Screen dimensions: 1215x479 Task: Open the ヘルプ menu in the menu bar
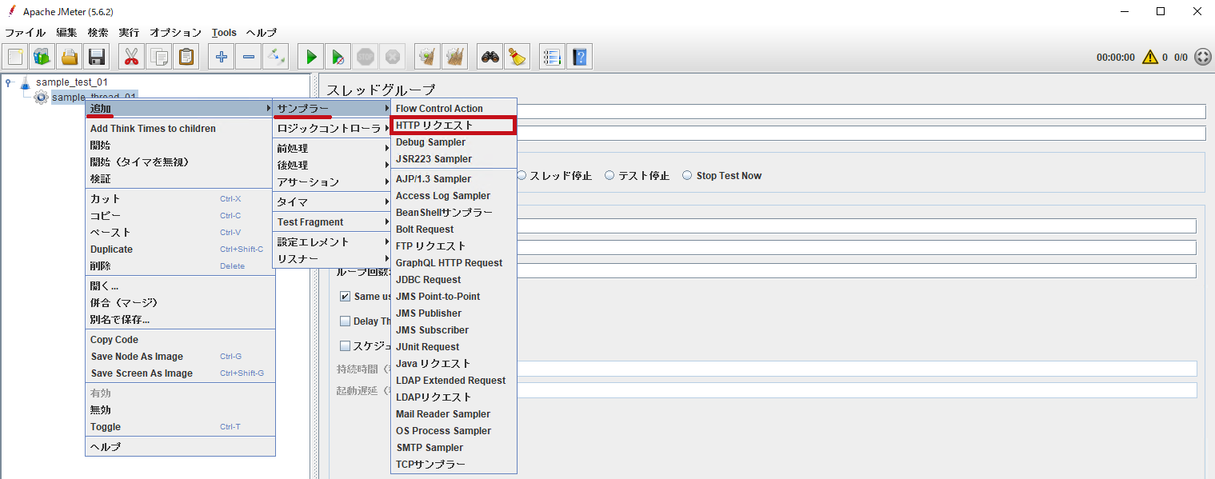pos(262,33)
